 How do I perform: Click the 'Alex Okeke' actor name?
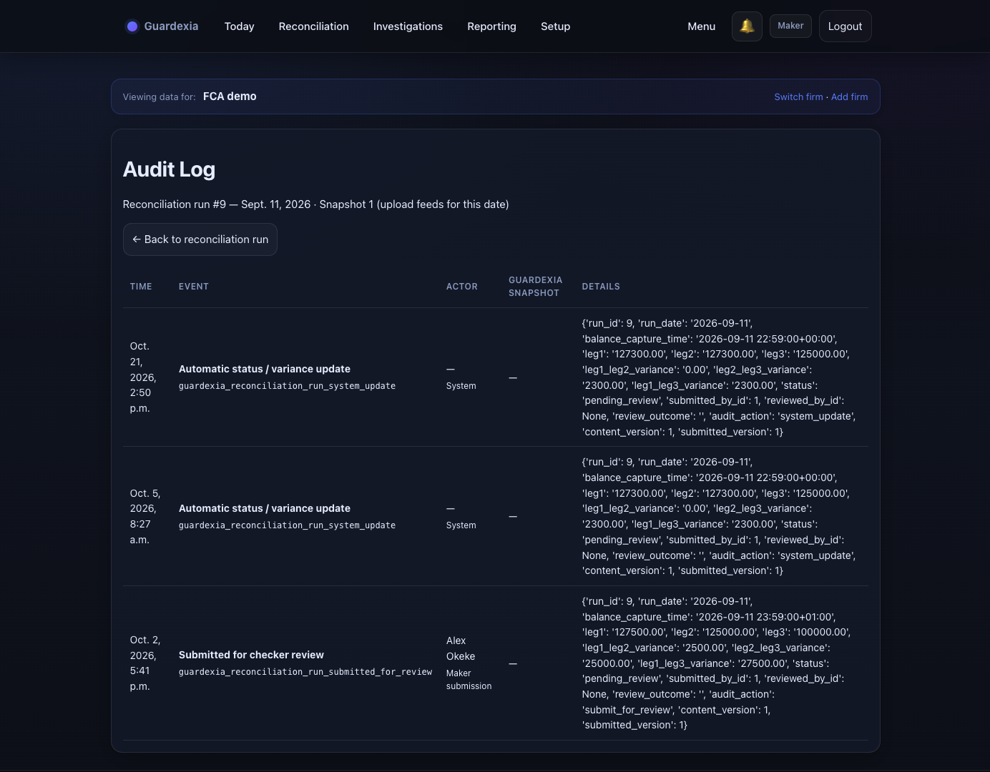coord(461,648)
